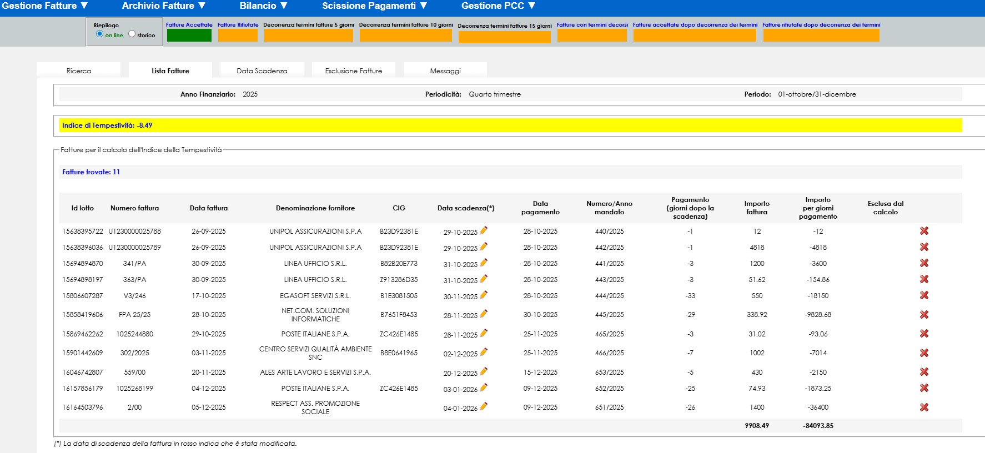
Task: Click pencil icon beside due date 04-01-2026
Action: tap(484, 406)
